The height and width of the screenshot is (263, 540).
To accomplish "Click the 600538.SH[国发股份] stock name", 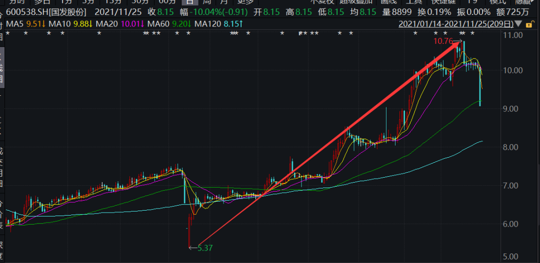I will click(46, 12).
